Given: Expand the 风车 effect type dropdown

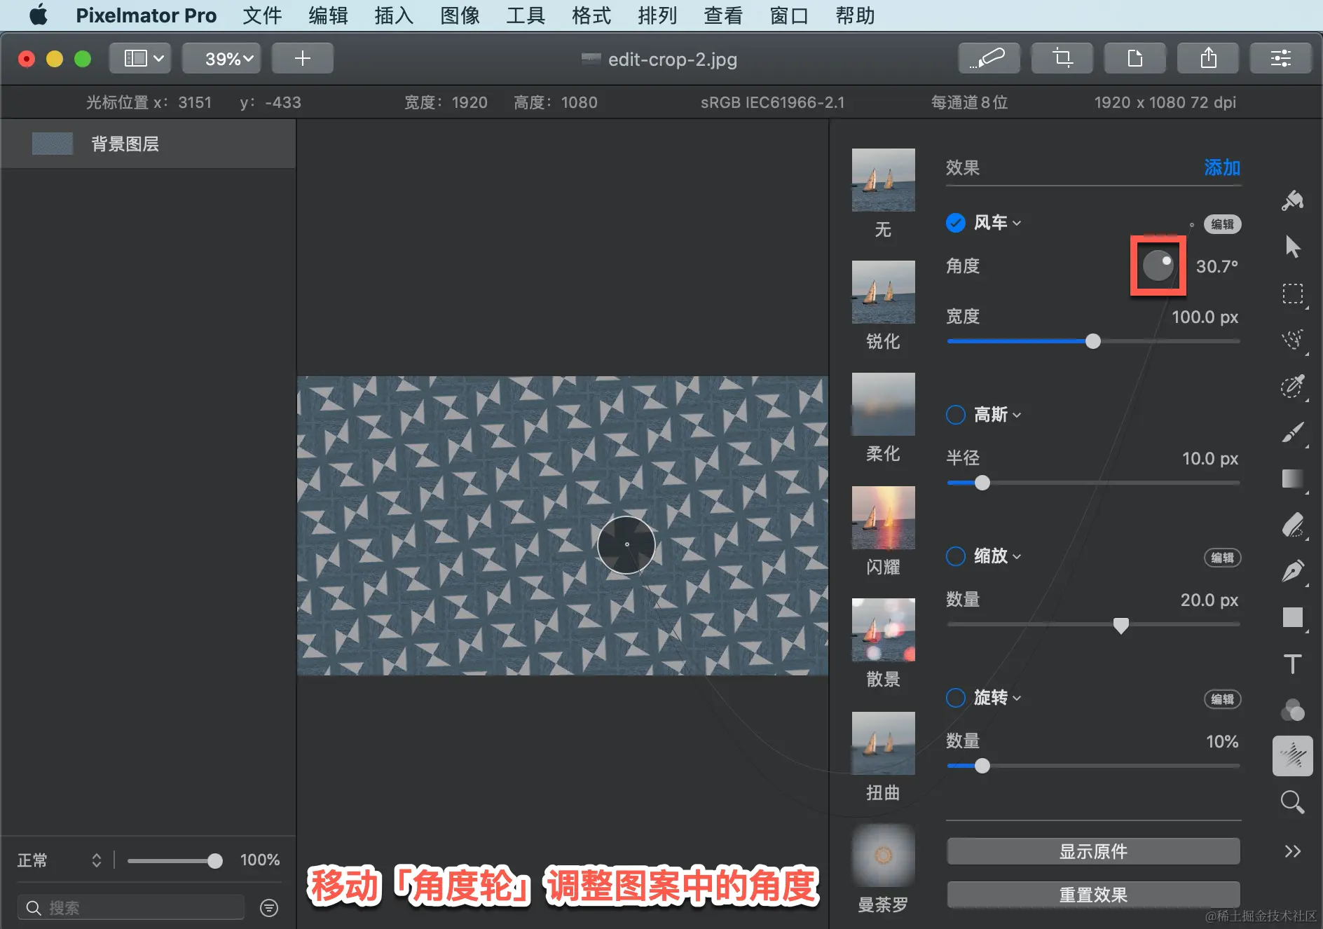Looking at the screenshot, I should click(998, 223).
